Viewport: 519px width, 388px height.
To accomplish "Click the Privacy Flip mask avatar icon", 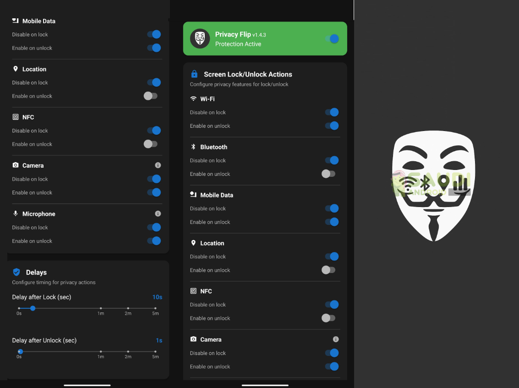I will click(200, 38).
